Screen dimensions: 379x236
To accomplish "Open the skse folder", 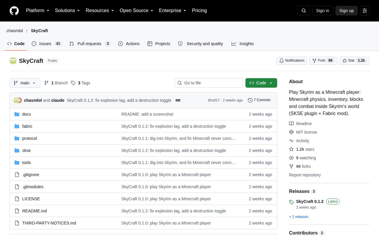I will click(26, 150).
